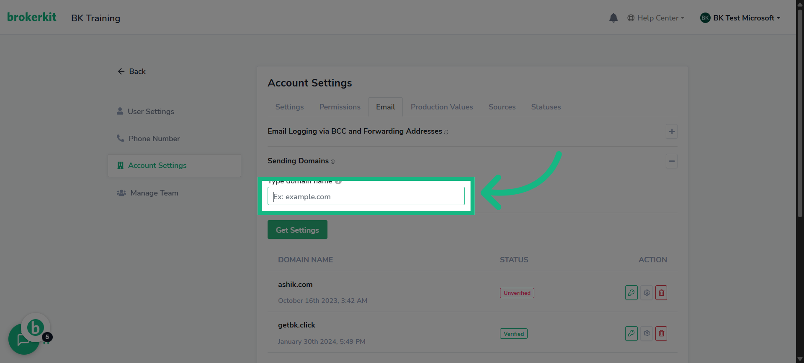Go Back using the arrow link
Viewport: 804px width, 363px height.
(131, 71)
